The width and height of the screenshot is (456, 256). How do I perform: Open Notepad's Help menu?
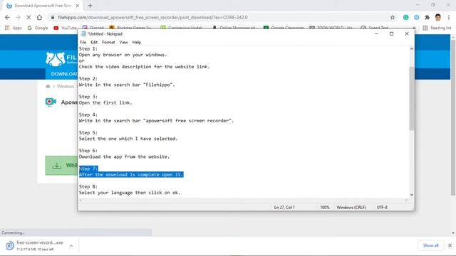136,42
